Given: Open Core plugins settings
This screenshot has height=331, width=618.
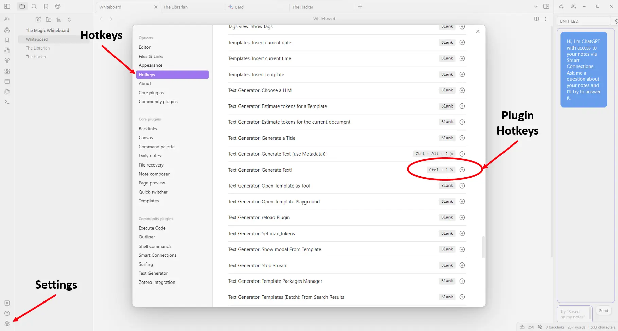Looking at the screenshot, I should point(172,93).
